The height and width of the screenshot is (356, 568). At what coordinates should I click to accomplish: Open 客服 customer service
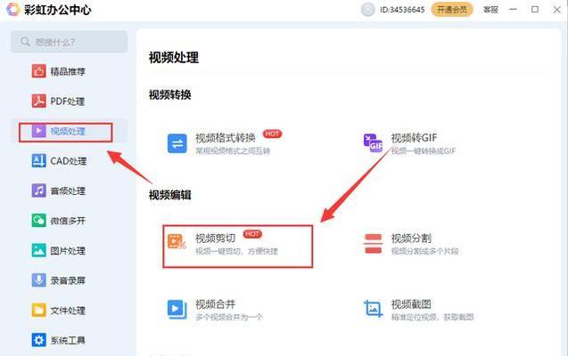490,10
